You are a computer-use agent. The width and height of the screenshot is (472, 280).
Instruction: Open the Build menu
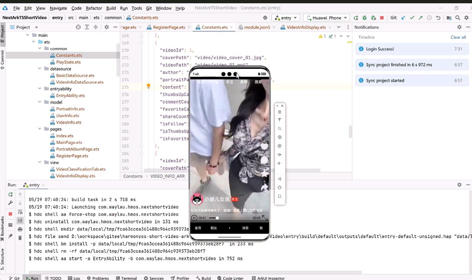click(x=111, y=8)
